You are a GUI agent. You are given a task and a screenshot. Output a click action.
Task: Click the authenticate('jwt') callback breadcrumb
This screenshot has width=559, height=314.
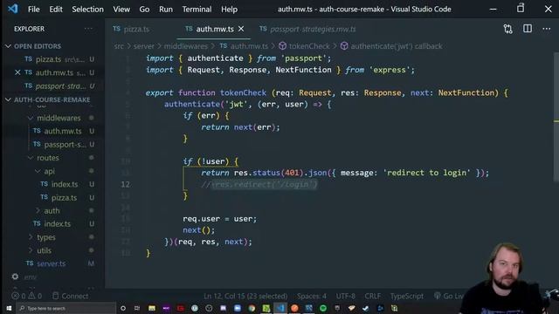coord(396,46)
